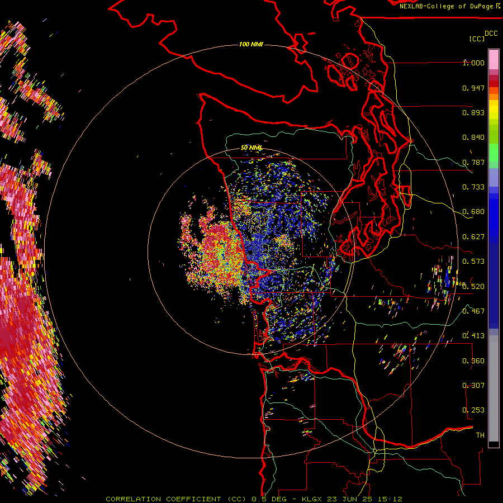Click the 0.947 legend value
The width and height of the screenshot is (503, 503).
[x=473, y=88]
